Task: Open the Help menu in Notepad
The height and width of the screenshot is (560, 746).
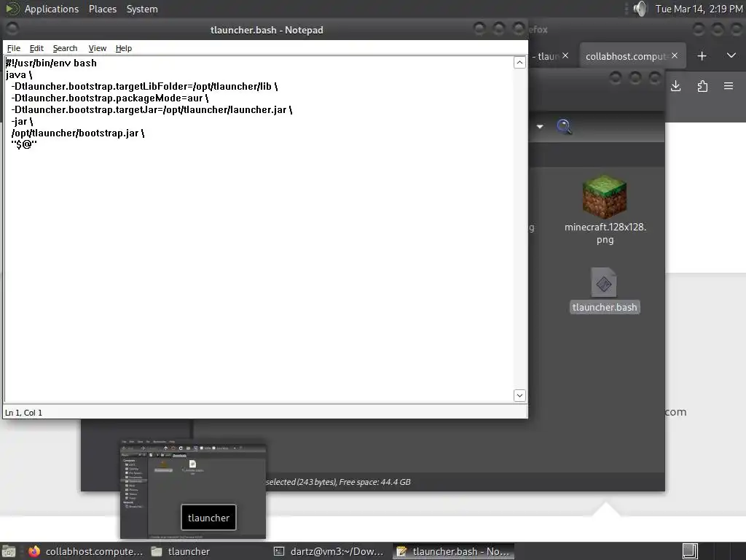Action: point(124,48)
